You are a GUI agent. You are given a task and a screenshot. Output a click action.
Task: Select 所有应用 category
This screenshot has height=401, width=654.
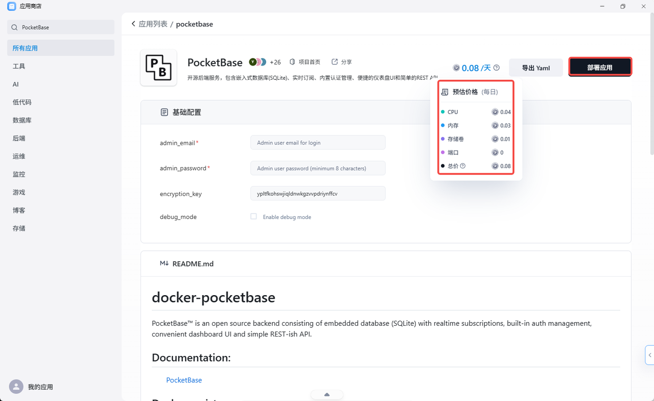[x=61, y=48]
